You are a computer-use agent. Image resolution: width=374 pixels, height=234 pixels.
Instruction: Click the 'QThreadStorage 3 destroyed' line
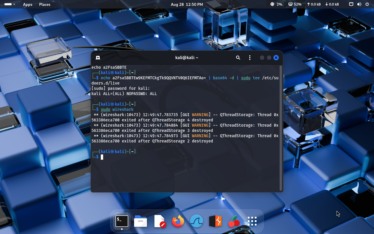(152, 130)
